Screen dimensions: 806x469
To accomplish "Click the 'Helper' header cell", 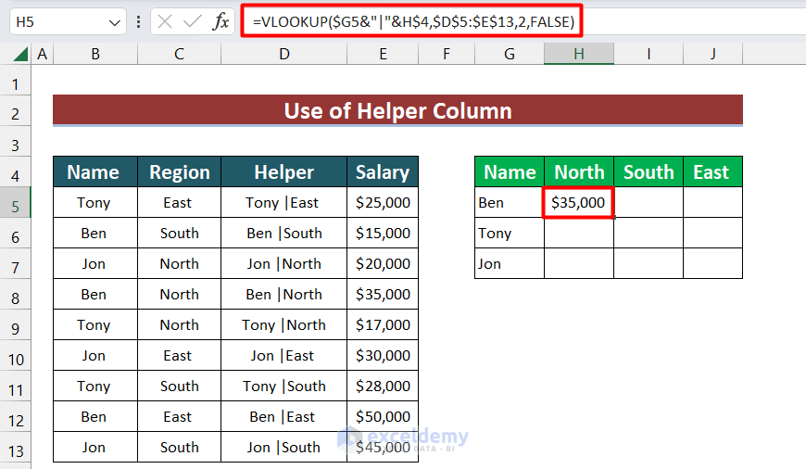I will 283,171.
